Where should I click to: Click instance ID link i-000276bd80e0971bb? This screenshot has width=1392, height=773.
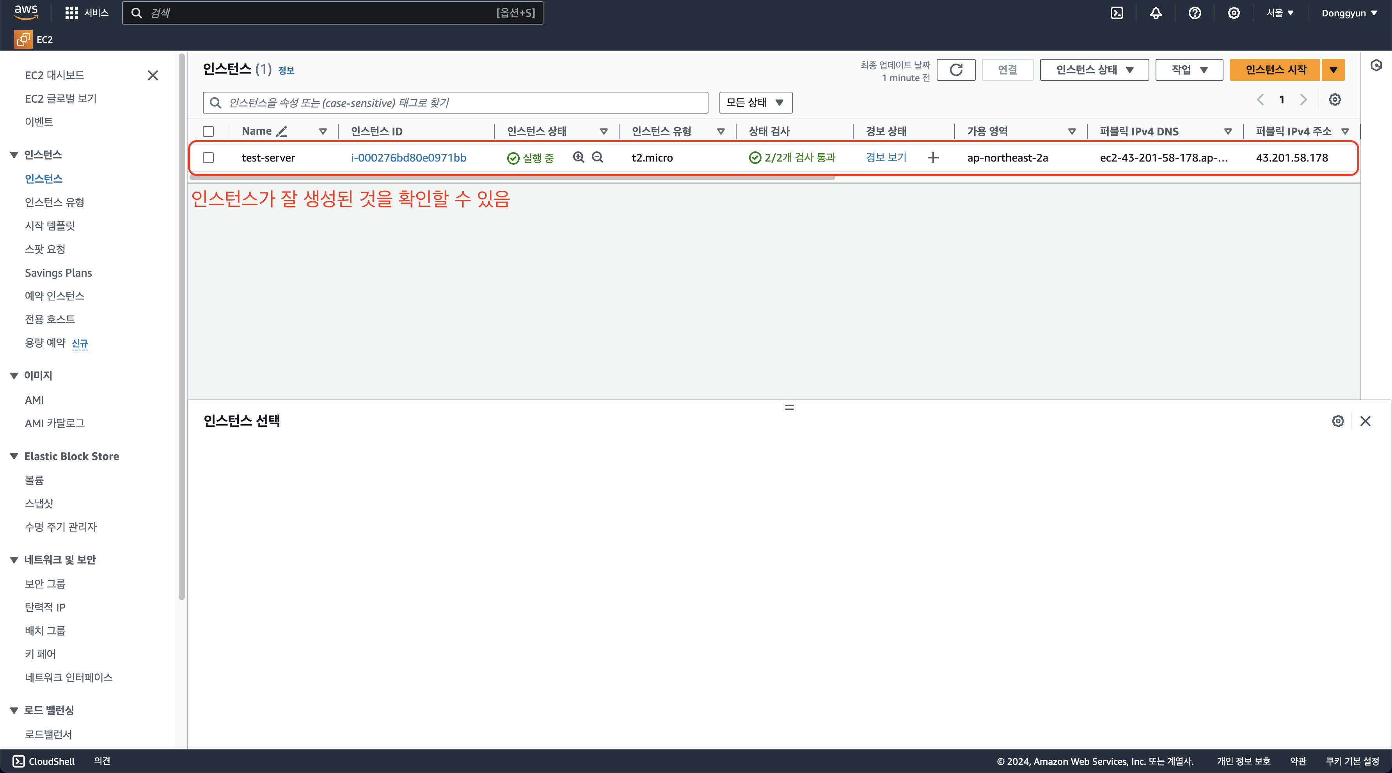pyautogui.click(x=408, y=158)
